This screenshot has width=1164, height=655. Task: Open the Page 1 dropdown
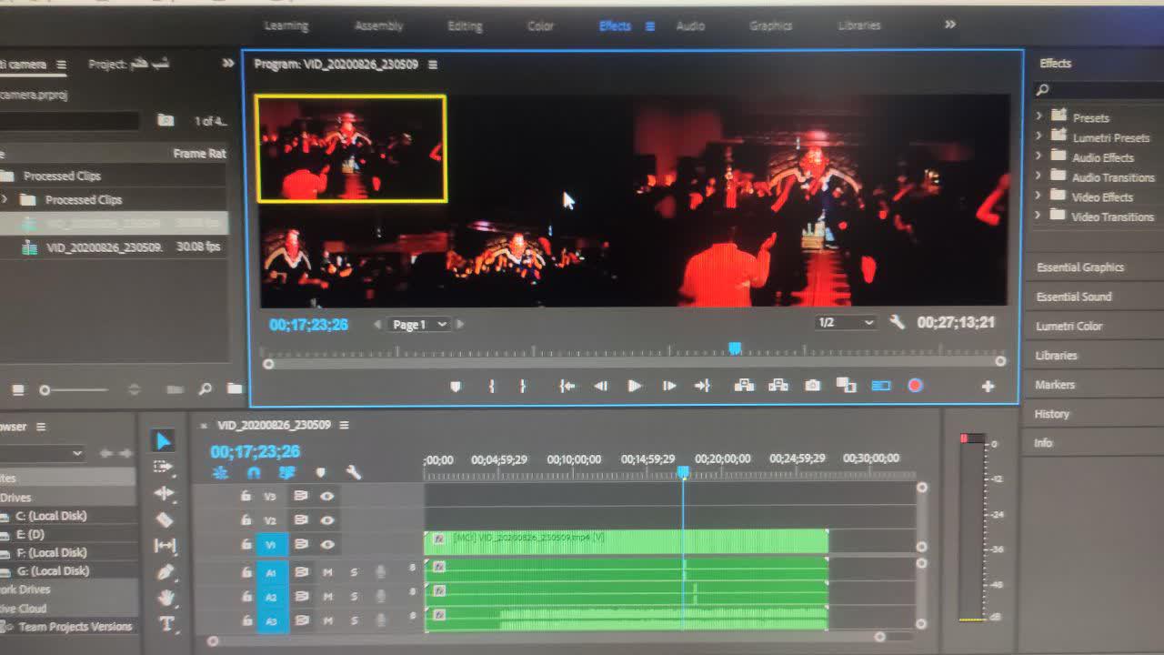418,325
